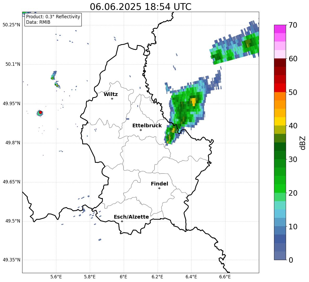Pick the yellow 40 dBZ colorbar segment

coord(280,121)
